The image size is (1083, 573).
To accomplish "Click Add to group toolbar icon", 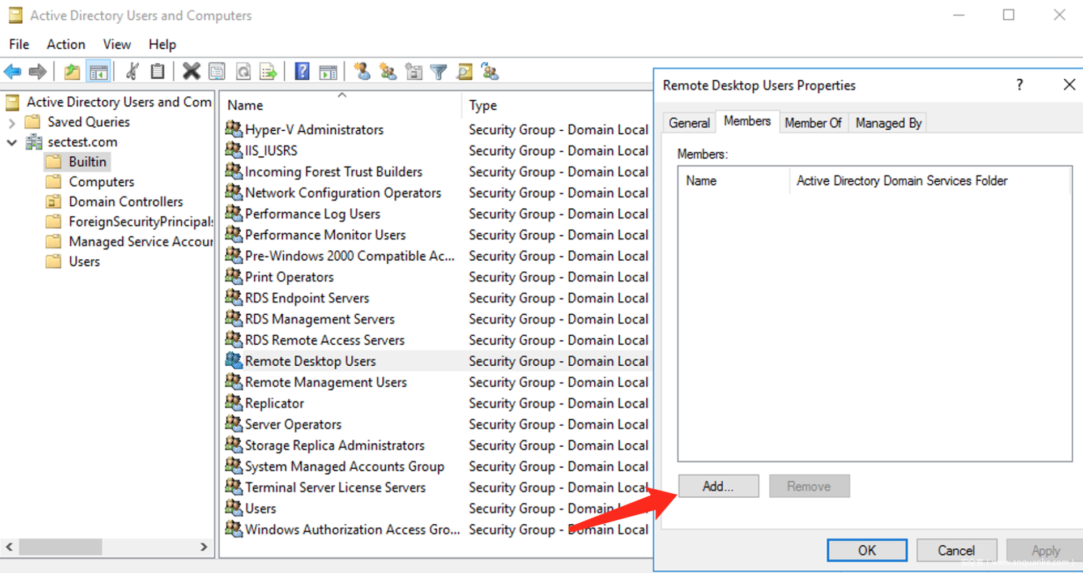I will tap(490, 72).
